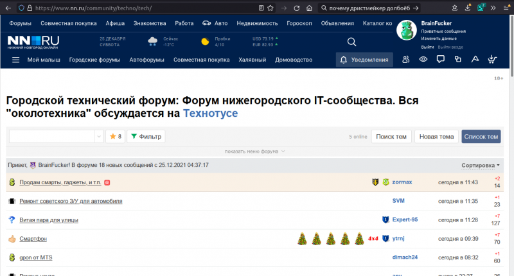Click the overlapping squares icon in the navy bar
The width and height of the screenshot is (514, 276).
pos(458,59)
